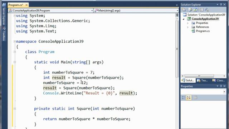Click the text 'using System.Collections.Generic;'
This screenshot has height=129, width=229.
(x=53, y=21)
